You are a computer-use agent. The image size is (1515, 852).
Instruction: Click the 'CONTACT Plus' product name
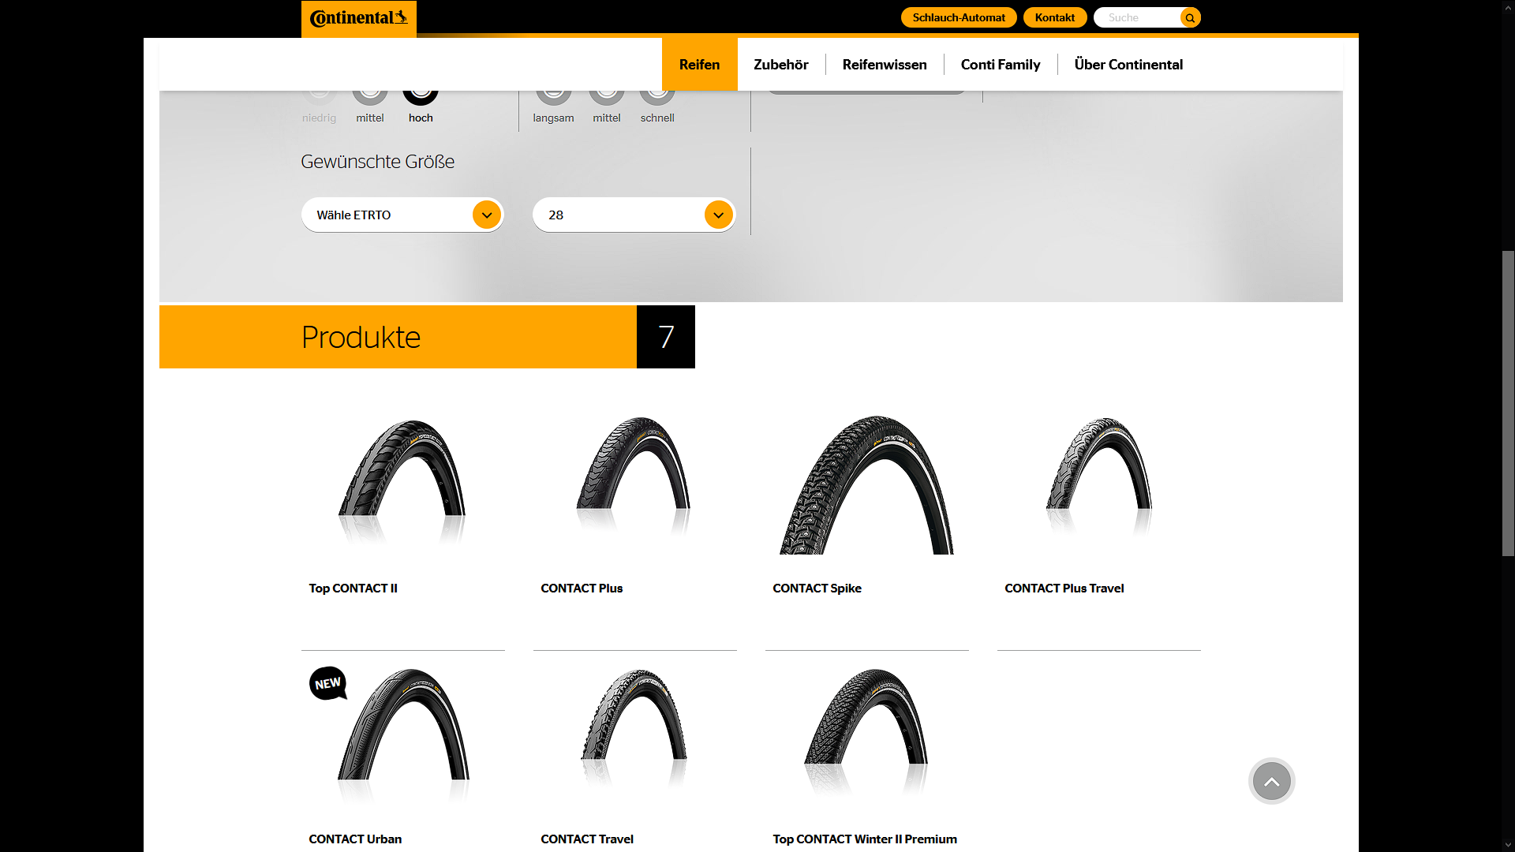tap(582, 589)
